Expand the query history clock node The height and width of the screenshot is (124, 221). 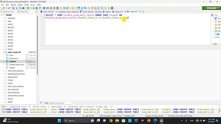(213, 31)
